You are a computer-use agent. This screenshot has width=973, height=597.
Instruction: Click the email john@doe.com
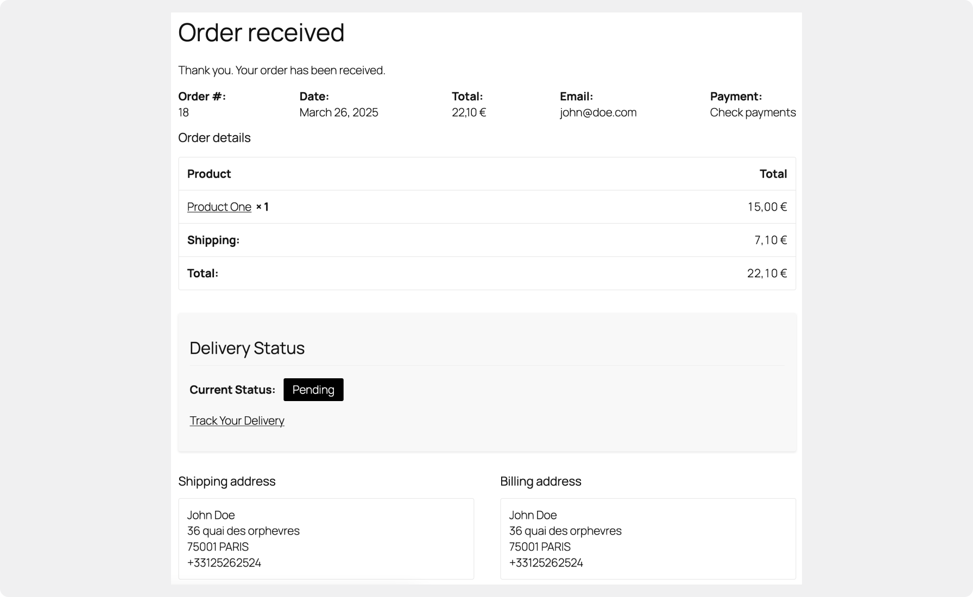coord(598,112)
